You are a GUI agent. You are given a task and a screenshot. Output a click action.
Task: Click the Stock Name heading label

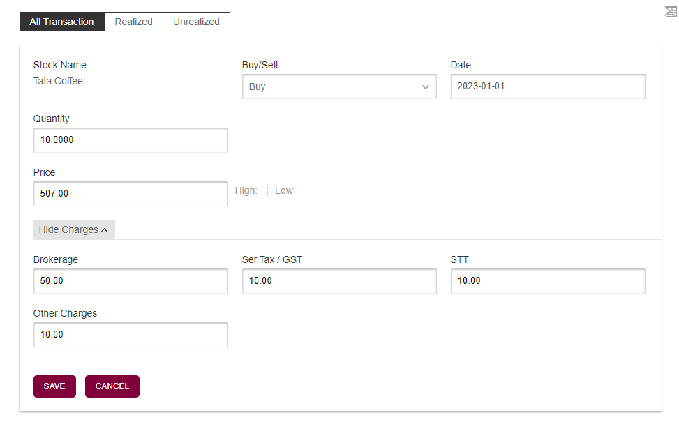click(60, 65)
